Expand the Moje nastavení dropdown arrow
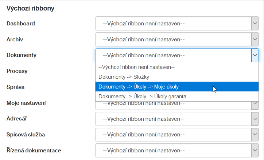This screenshot has height=160, width=264. point(255,104)
